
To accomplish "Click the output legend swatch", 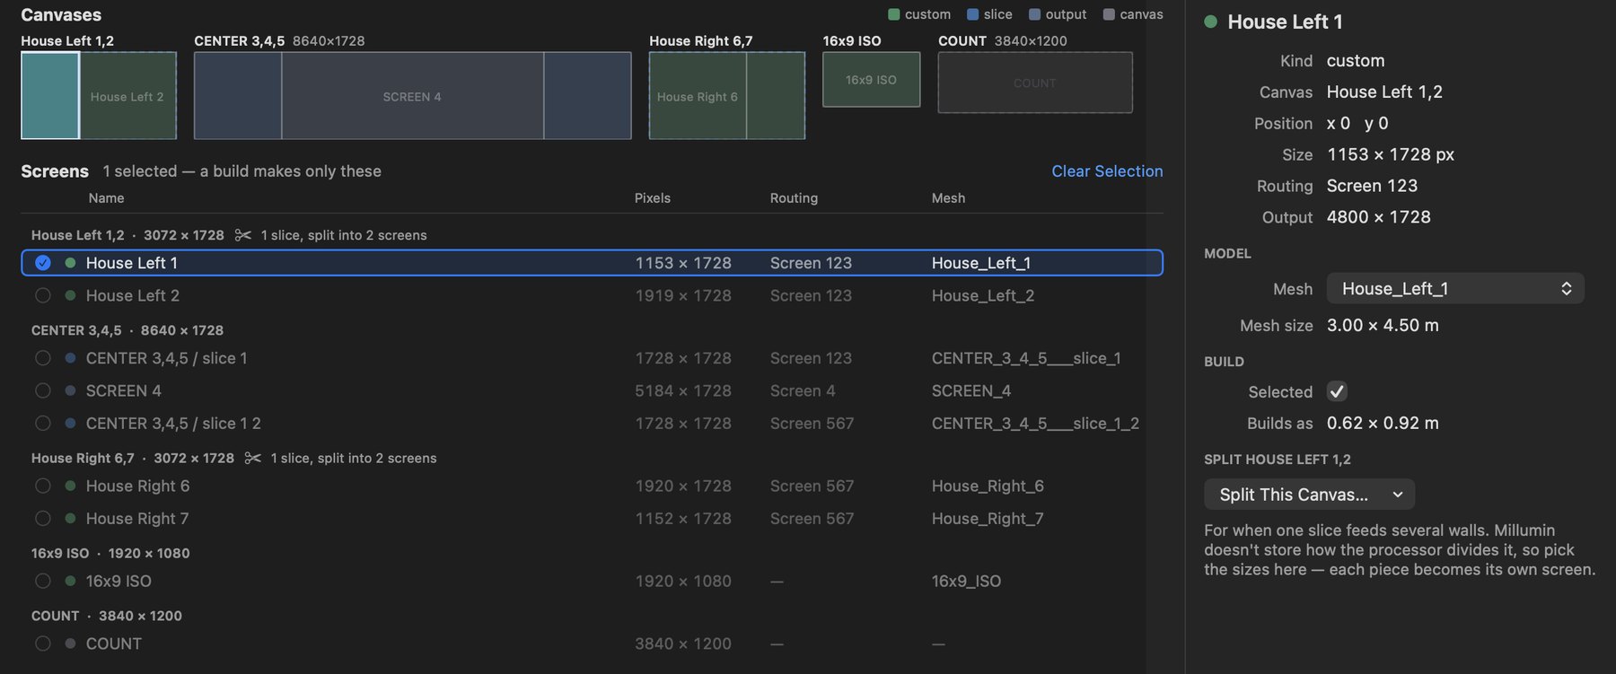I will click(1034, 14).
